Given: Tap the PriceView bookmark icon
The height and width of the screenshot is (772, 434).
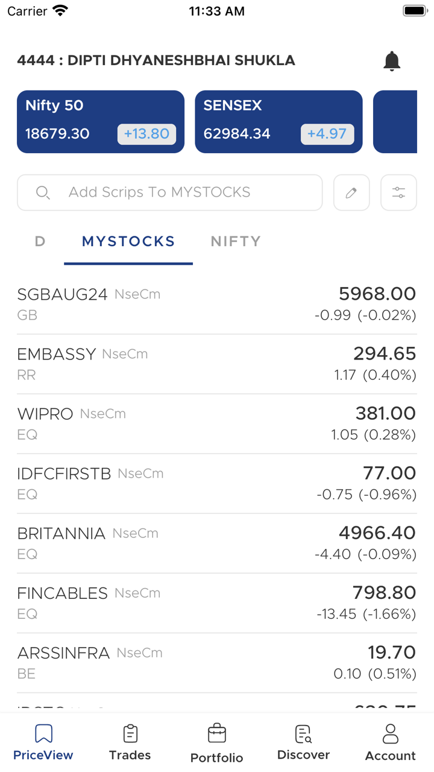Looking at the screenshot, I should (43, 734).
